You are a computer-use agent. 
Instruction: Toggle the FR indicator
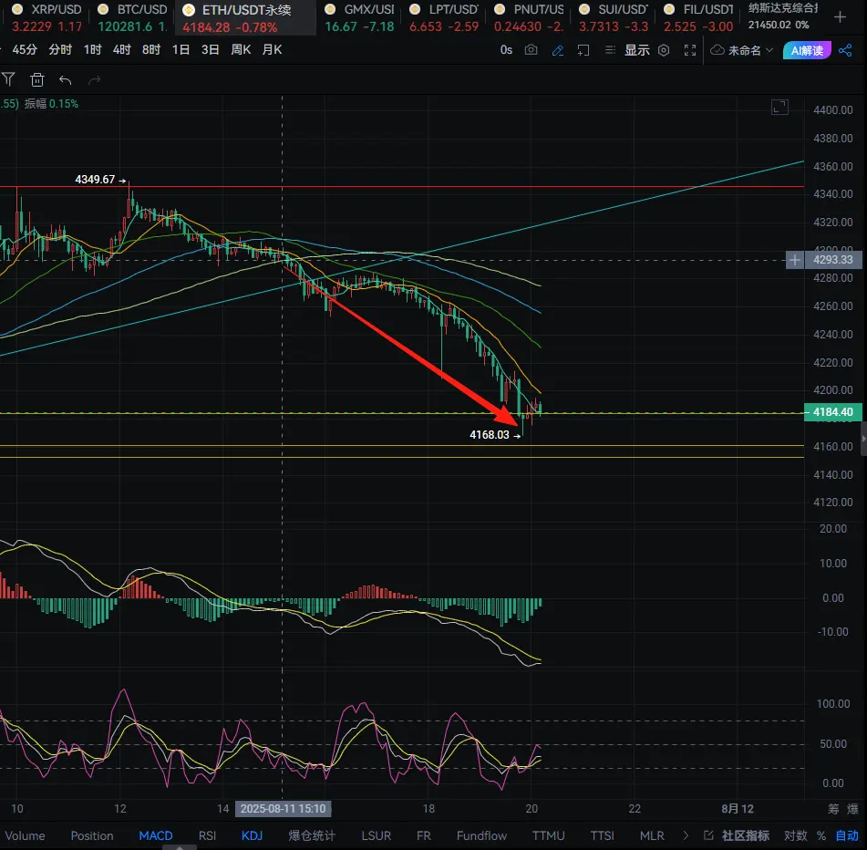(x=424, y=835)
